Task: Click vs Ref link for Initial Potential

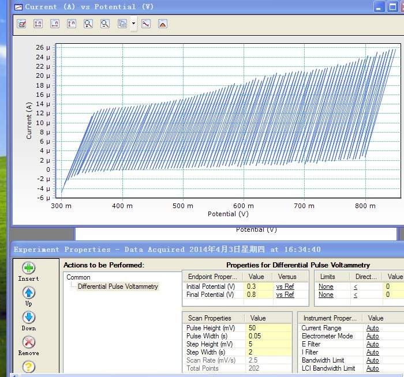Action: click(285, 286)
